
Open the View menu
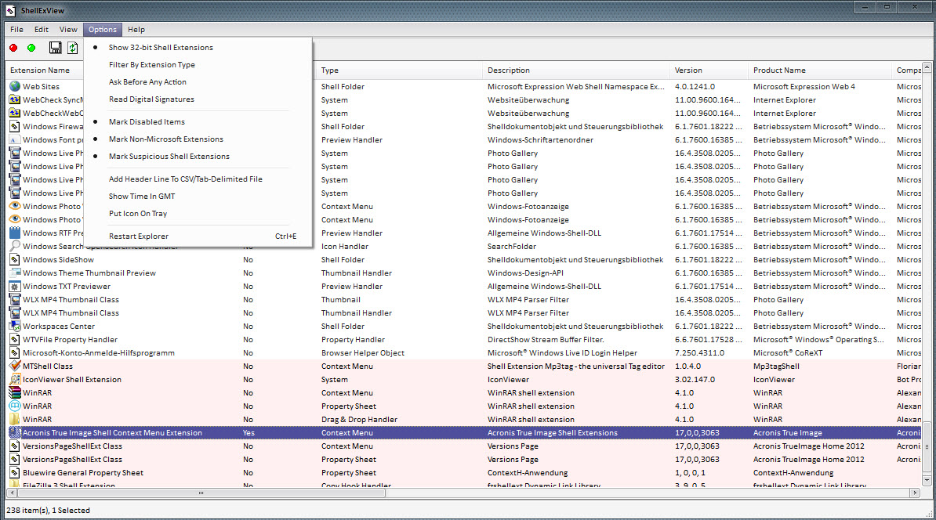[68, 29]
